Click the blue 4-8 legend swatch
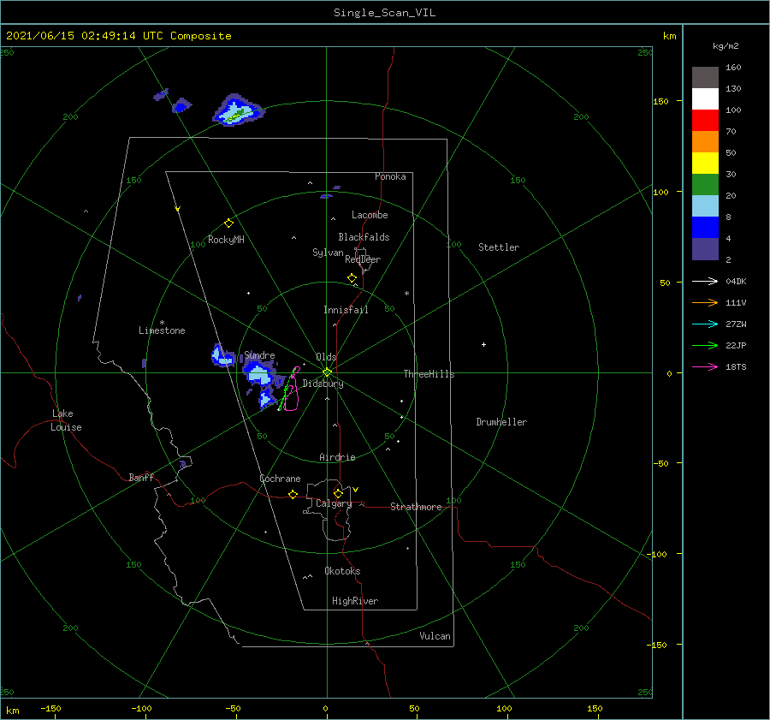The height and width of the screenshot is (720, 770). click(705, 228)
